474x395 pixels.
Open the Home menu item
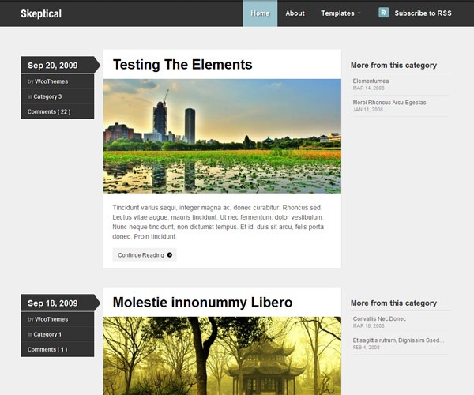pos(260,13)
